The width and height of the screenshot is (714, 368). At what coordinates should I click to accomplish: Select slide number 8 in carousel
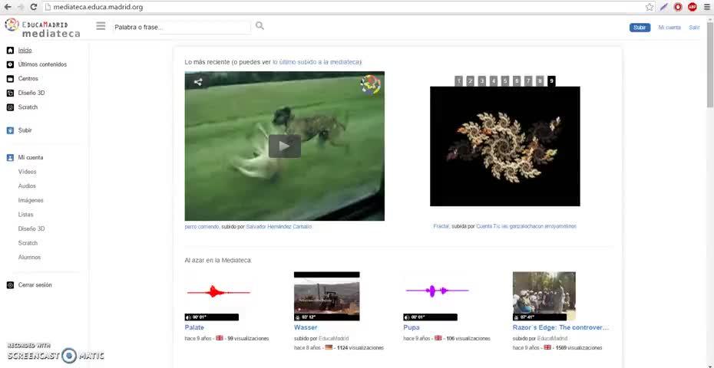[x=540, y=81]
